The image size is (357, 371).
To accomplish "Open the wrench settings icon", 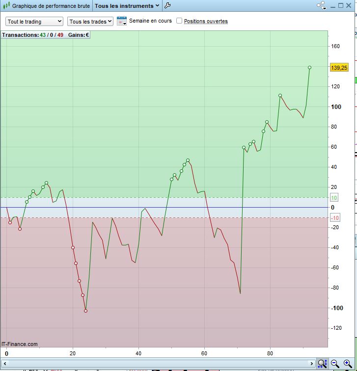I will [x=167, y=5].
